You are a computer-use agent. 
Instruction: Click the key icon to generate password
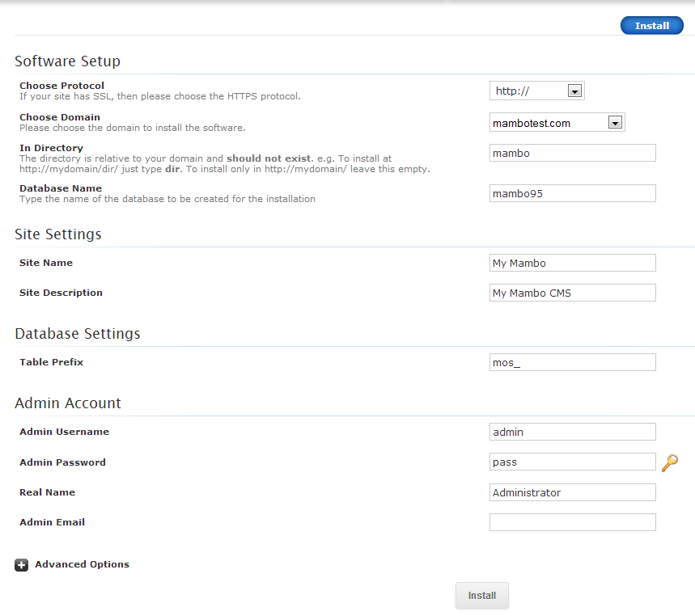coord(670,462)
